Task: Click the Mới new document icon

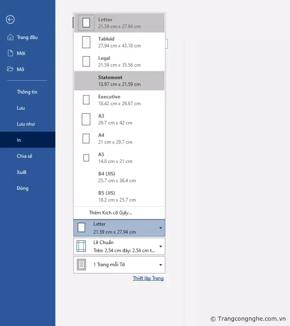Action: click(11, 53)
